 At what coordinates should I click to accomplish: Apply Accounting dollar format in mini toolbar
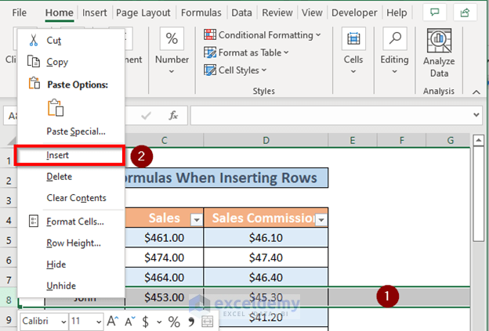146,322
